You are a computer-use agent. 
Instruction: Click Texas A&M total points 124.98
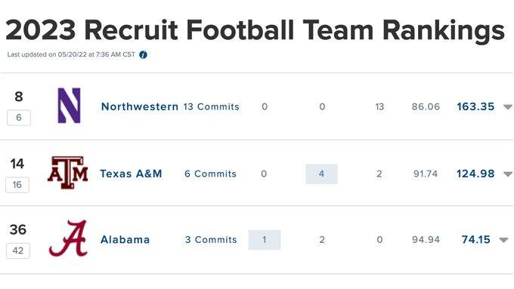pos(475,174)
